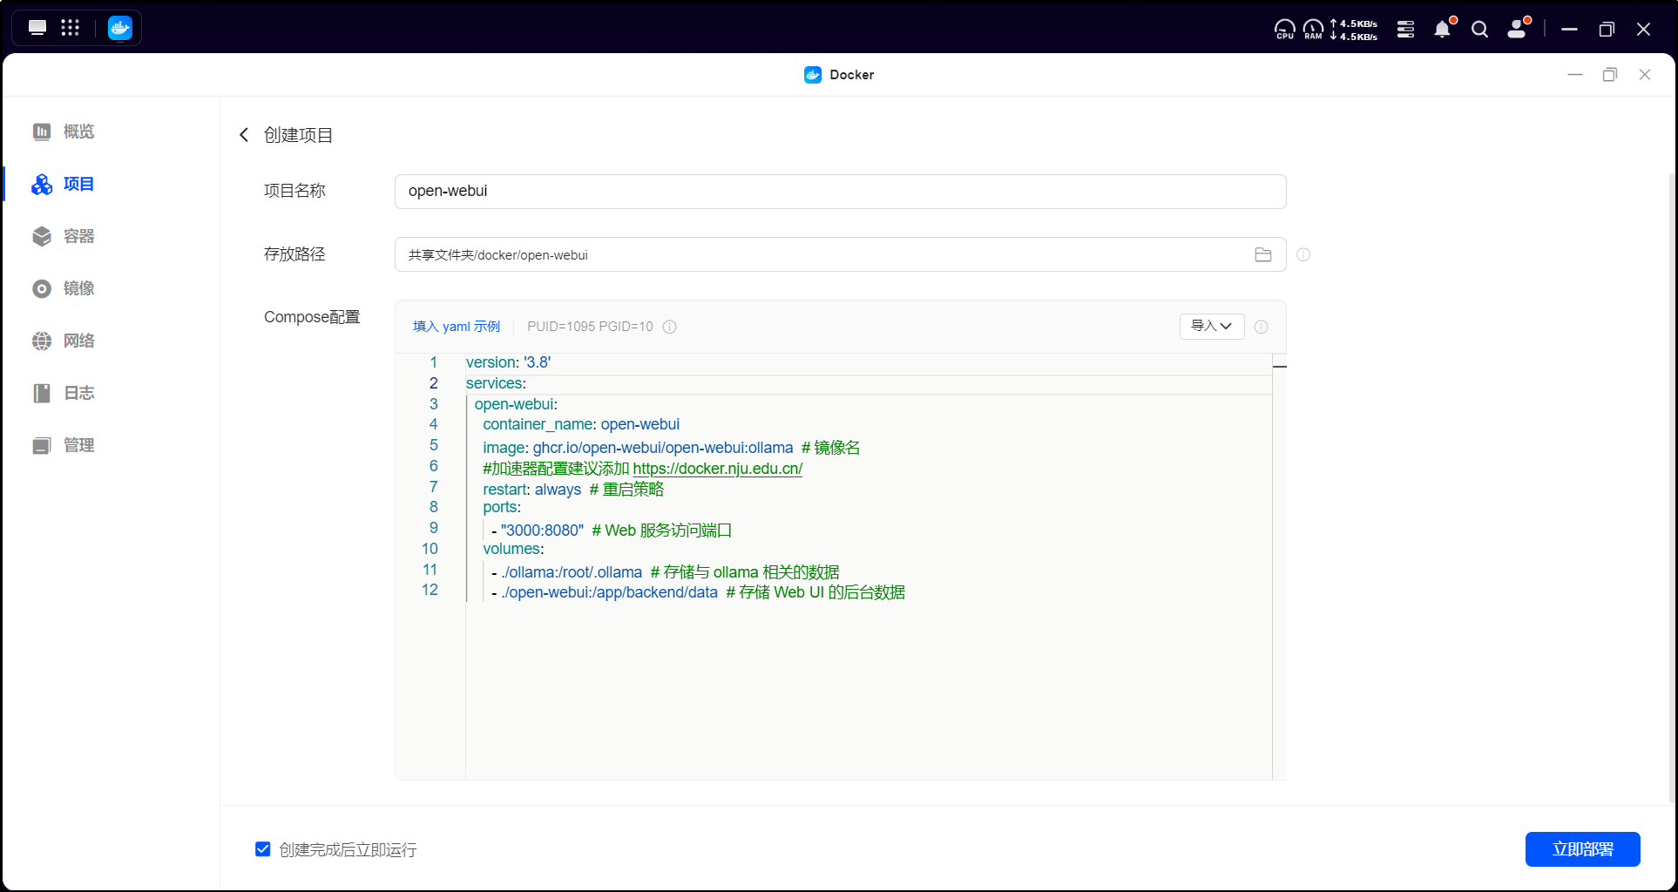Image resolution: width=1678 pixels, height=892 pixels.
Task: Open the desktop view icon in top bar
Action: click(37, 28)
